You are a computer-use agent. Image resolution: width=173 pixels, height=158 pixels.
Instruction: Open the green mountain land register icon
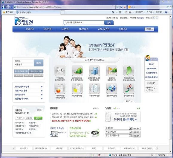click(77, 71)
